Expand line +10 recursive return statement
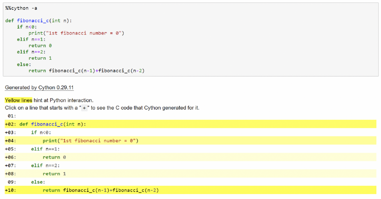381x199 pixels. (x=190, y=190)
